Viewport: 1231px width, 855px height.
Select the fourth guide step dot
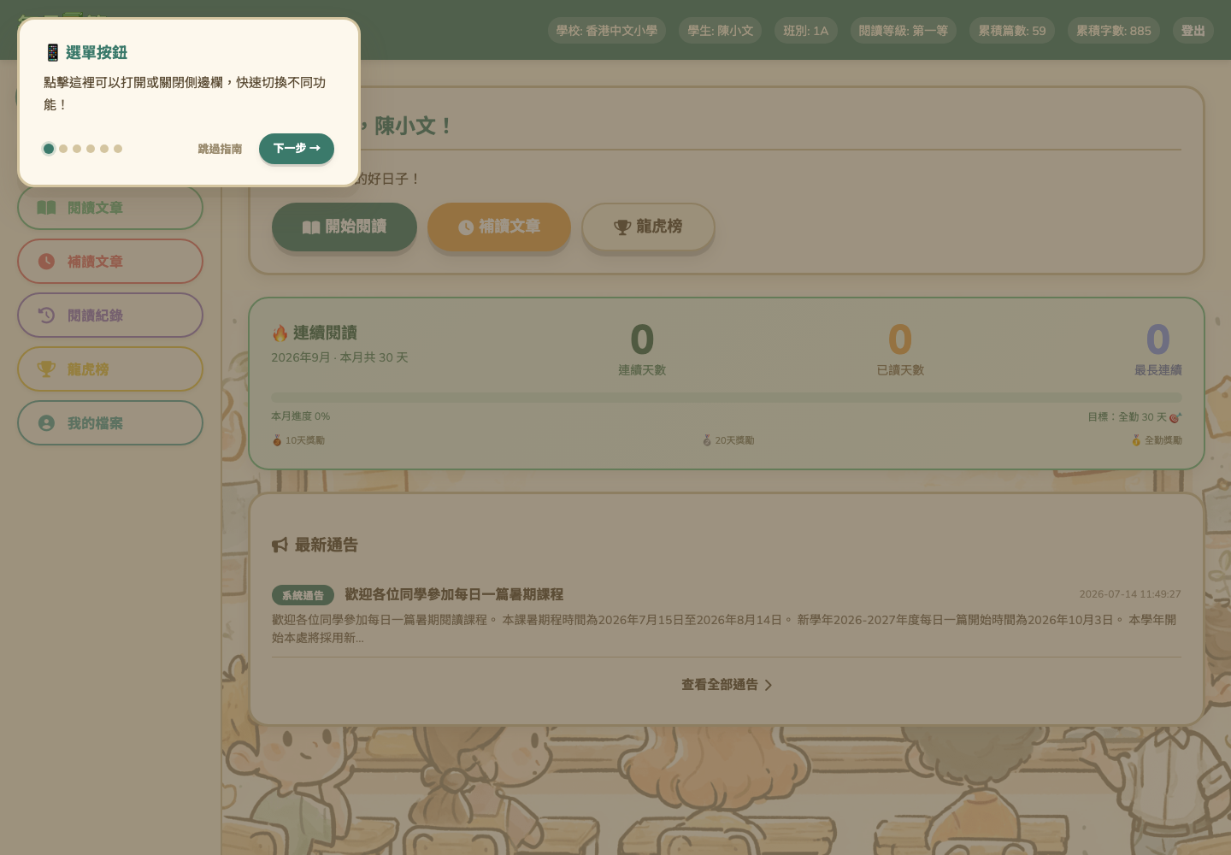pyautogui.click(x=91, y=149)
